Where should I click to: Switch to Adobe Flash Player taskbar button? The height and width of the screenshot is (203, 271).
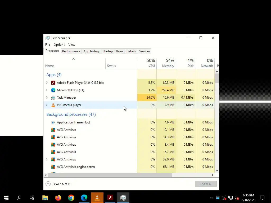coord(110,198)
